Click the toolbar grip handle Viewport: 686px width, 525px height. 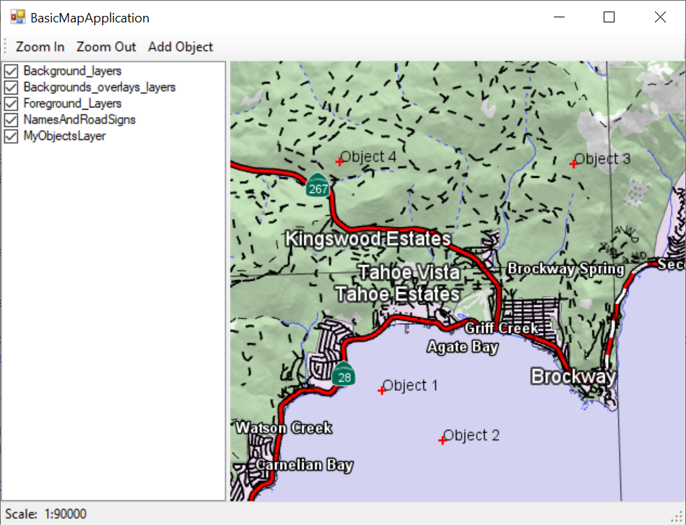click(6, 47)
